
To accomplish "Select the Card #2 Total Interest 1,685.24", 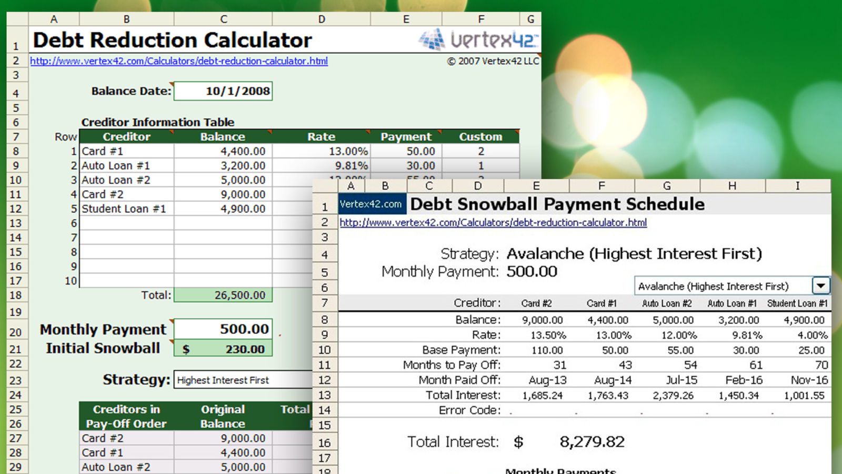I will [x=542, y=396].
